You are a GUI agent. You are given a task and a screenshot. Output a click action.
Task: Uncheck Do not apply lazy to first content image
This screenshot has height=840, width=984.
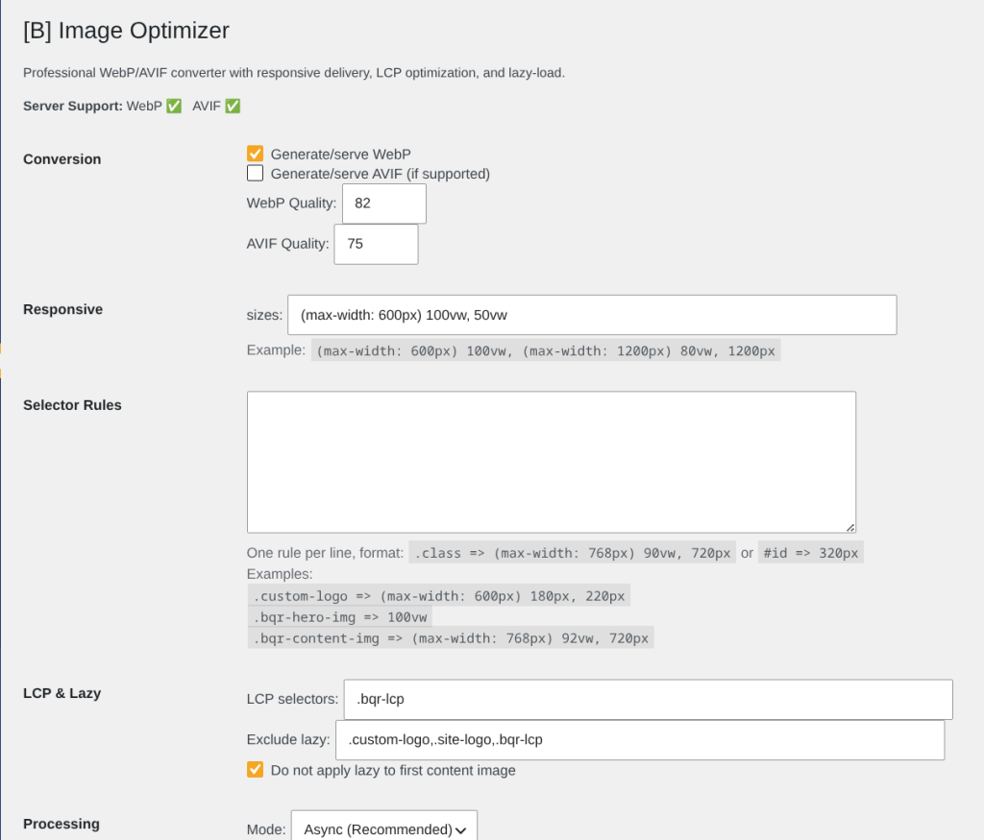[255, 769]
